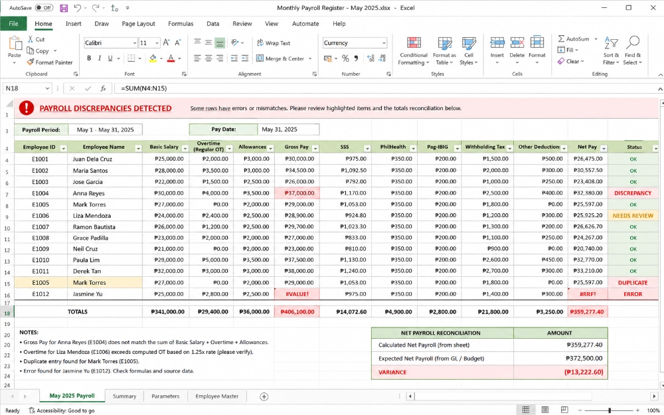
Task: Open Find & Select
Action: coord(633,51)
